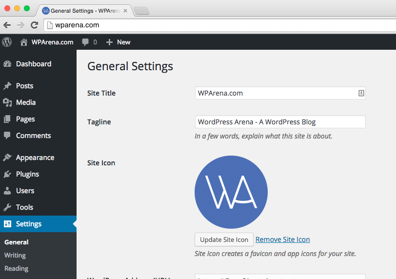Open the Tools menu
396x279 pixels.
38,207
